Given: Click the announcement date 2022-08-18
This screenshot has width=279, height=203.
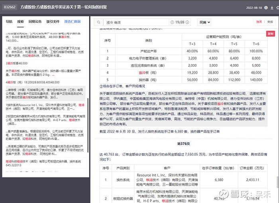Looking at the screenshot, I should pos(254,8).
